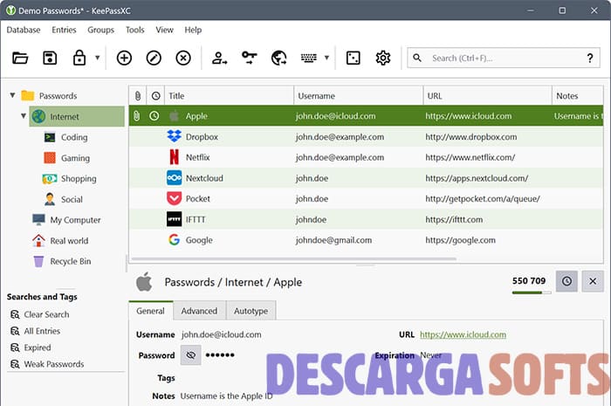Collapse the Internet group arrow

point(24,116)
